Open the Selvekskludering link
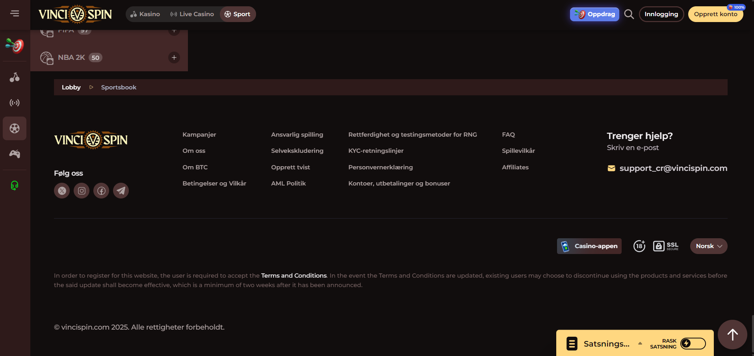Image resolution: width=754 pixels, height=356 pixels. pyautogui.click(x=297, y=151)
